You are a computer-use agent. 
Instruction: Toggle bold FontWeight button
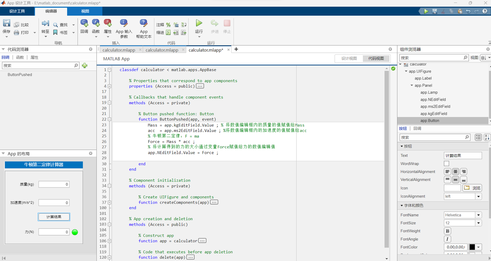(x=447, y=231)
